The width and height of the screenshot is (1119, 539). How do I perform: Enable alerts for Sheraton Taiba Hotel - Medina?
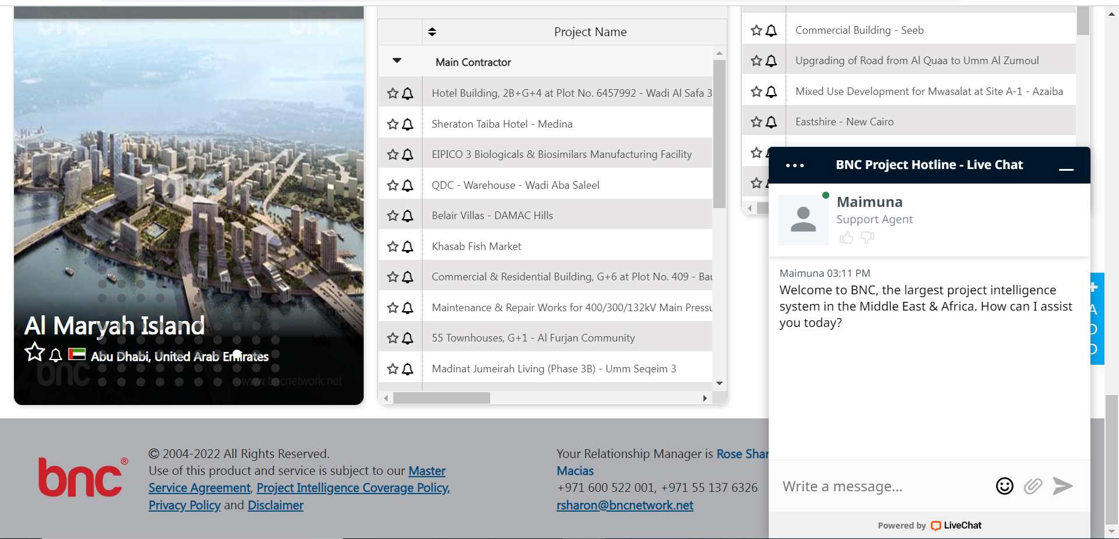[407, 124]
